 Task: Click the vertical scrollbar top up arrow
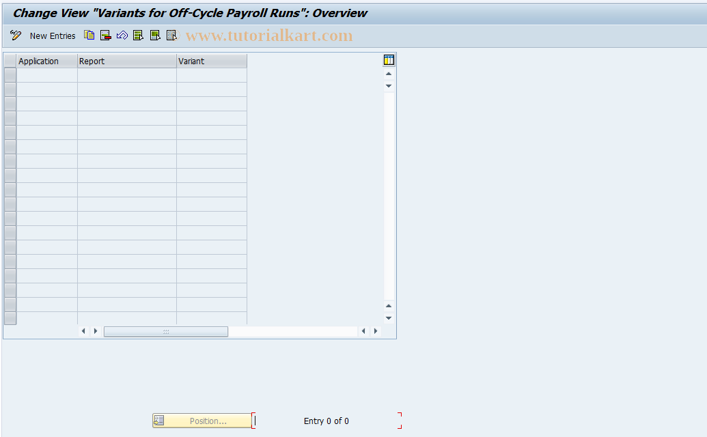point(389,74)
